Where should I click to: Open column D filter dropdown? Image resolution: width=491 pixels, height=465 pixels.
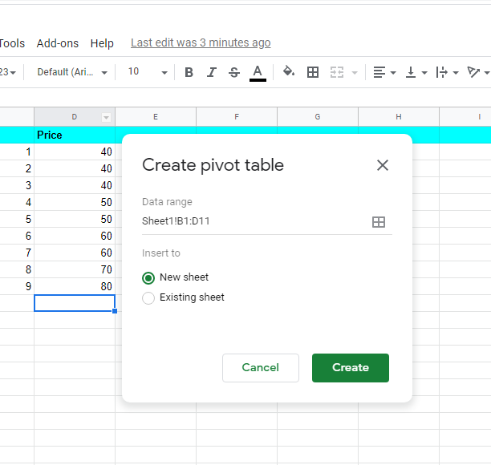click(106, 118)
